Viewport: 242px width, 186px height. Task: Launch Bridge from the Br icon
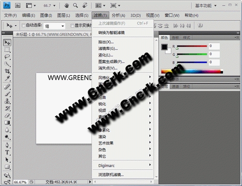pos(18,6)
